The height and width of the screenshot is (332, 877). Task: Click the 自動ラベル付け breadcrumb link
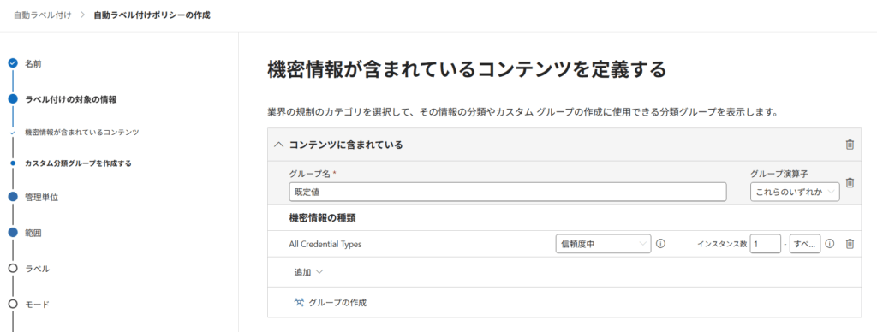click(x=43, y=15)
